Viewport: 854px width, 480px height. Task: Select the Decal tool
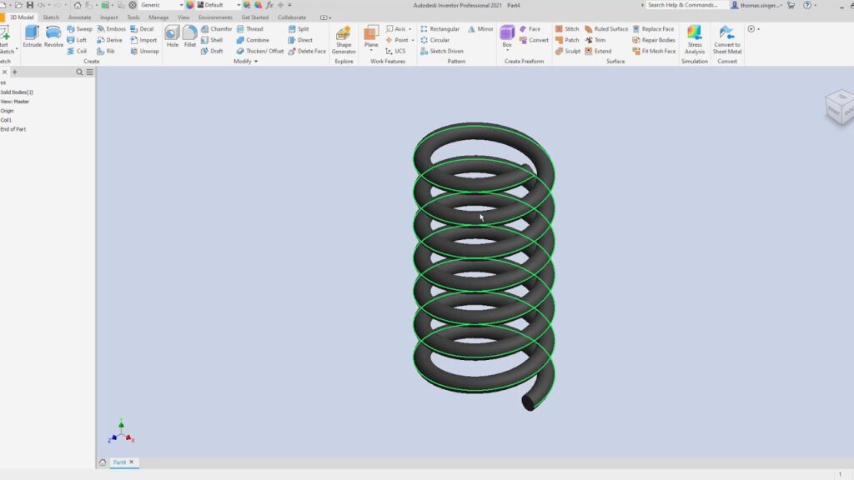click(x=142, y=29)
